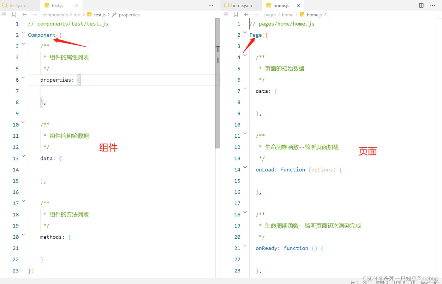Viewport: 442px width, 284px height.
Task: Fold comment at line 10 in test.js
Action: pyautogui.click(x=23, y=122)
